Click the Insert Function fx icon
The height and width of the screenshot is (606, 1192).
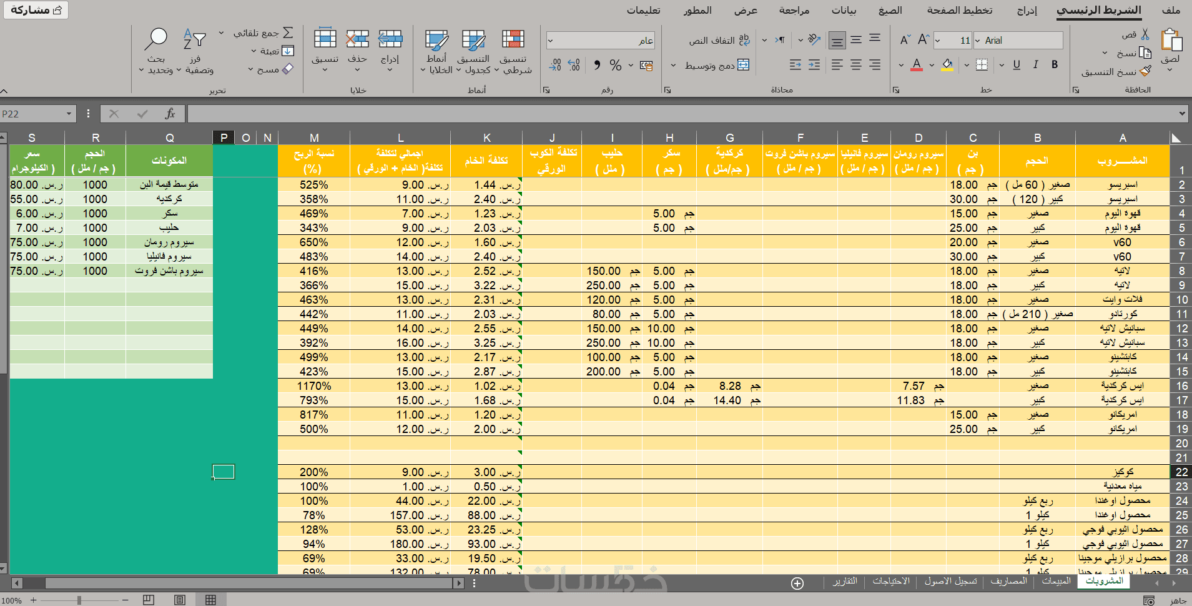click(x=170, y=114)
